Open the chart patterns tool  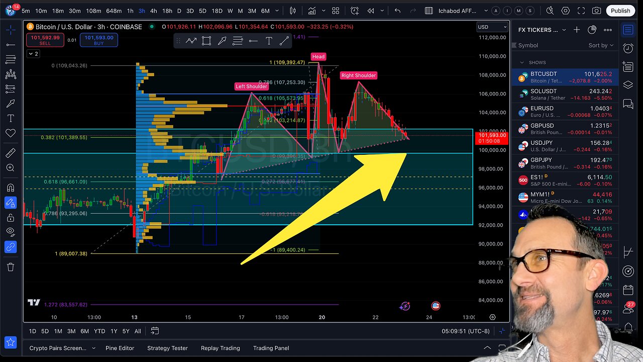[x=11, y=74]
